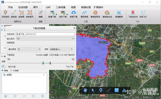Open the 编辑 edit tool
The image size is (161, 99).
(x=41, y=14)
